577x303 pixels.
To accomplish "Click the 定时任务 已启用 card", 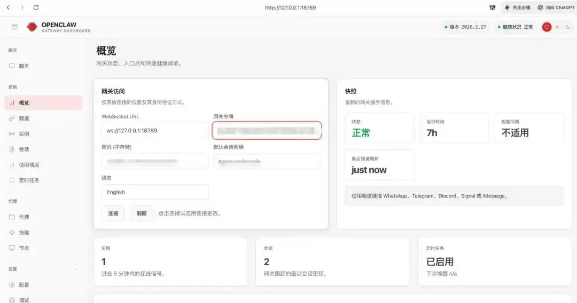I will [x=495, y=261].
